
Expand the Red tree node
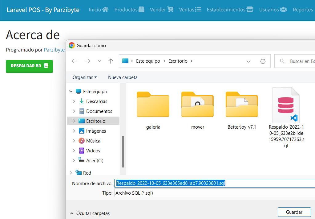click(x=71, y=173)
